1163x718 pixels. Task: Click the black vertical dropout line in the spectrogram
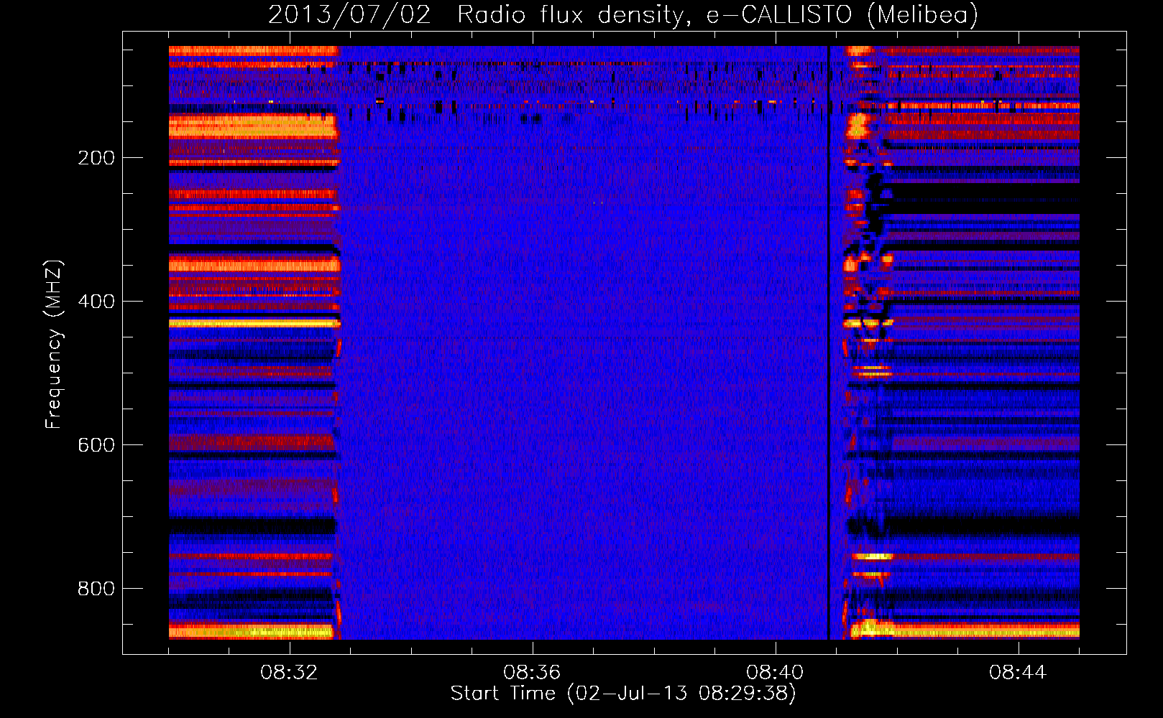click(829, 342)
